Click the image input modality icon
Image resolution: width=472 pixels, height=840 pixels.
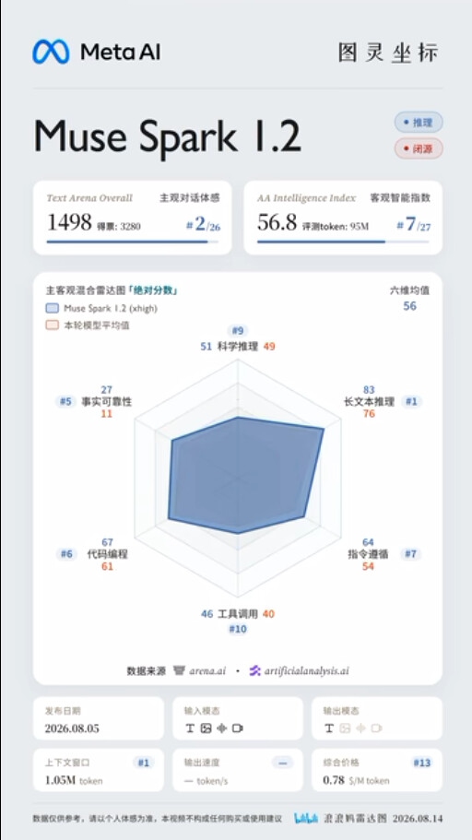tap(206, 728)
